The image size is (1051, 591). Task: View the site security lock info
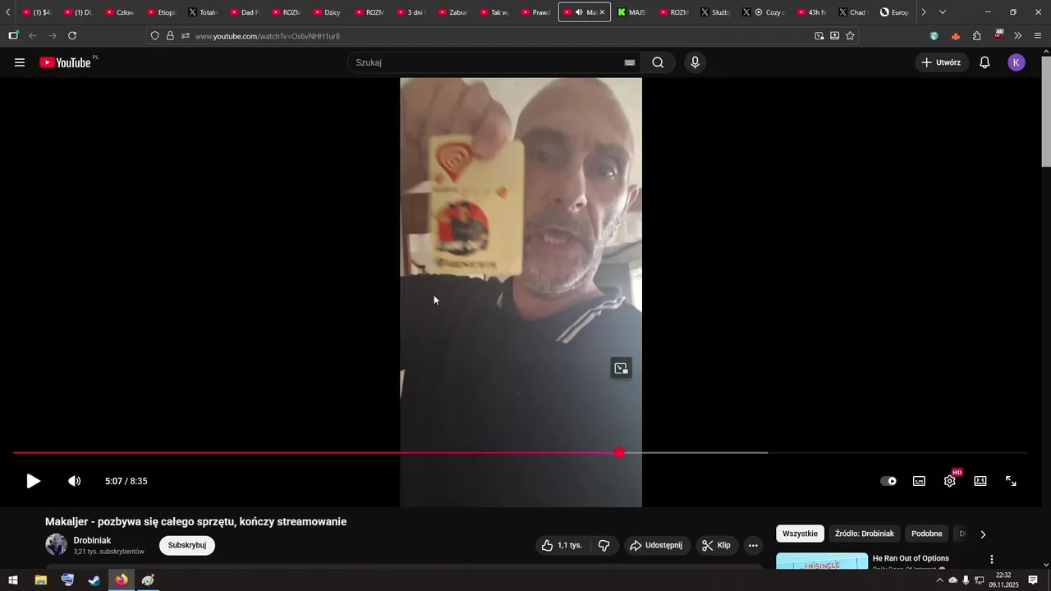[170, 36]
